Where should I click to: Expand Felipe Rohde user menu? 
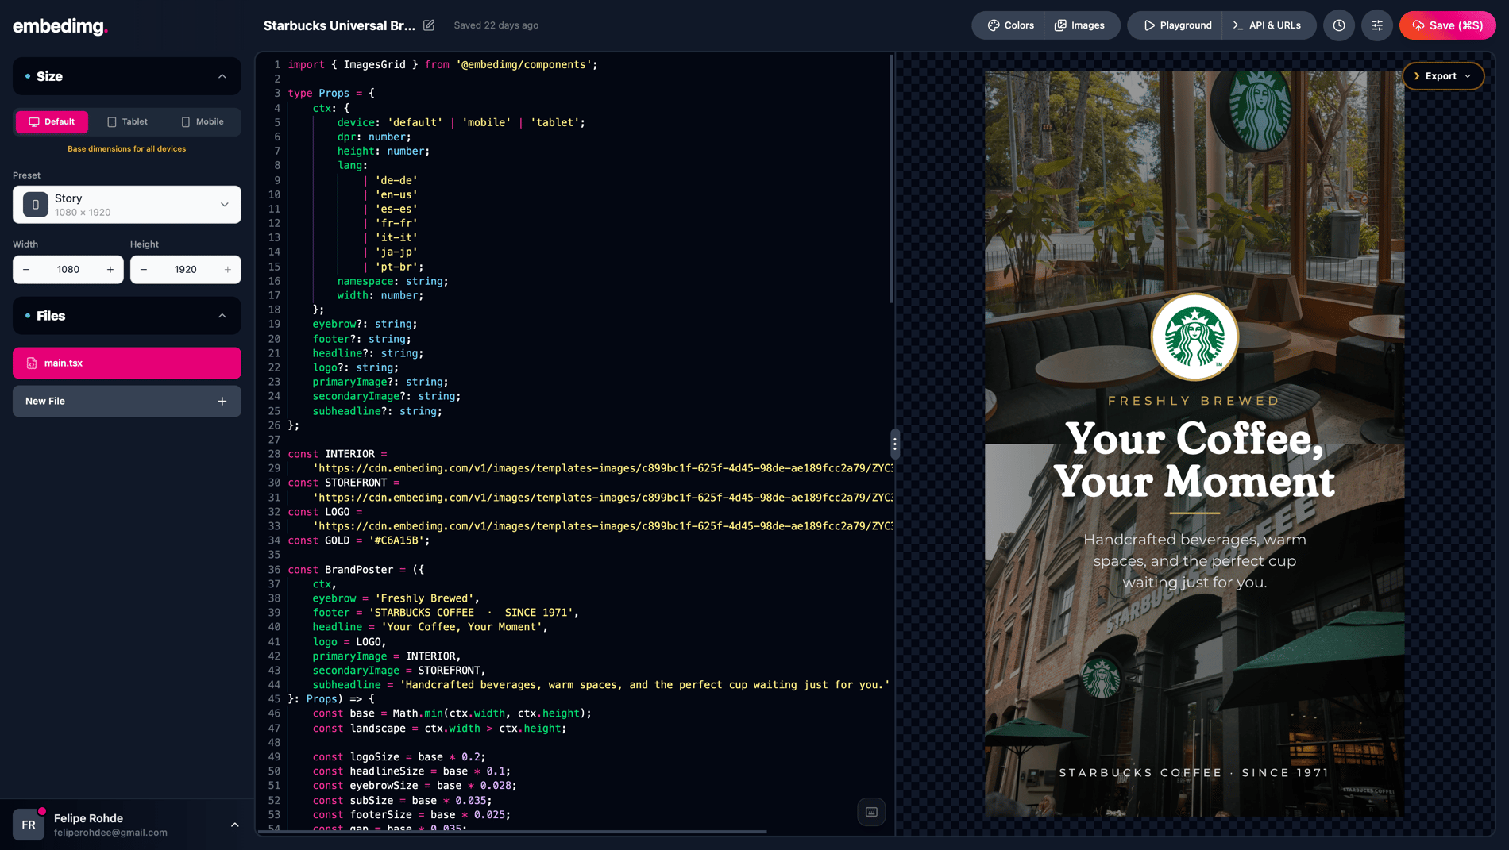(x=234, y=825)
